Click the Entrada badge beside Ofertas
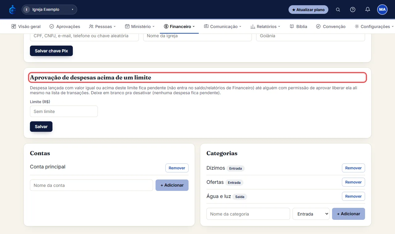The width and height of the screenshot is (395, 234). [234, 183]
